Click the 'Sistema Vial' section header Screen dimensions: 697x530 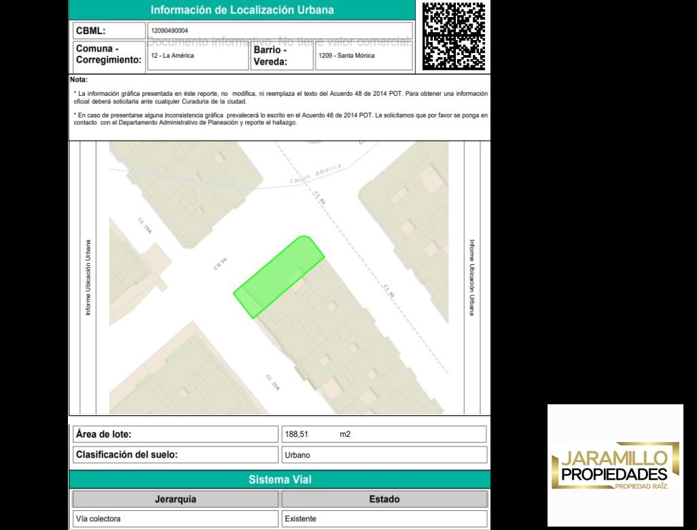tap(279, 480)
